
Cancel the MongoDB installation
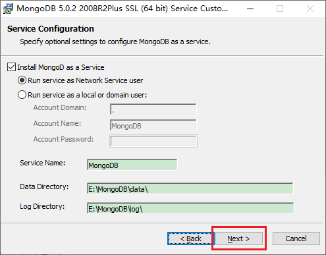[296, 239]
